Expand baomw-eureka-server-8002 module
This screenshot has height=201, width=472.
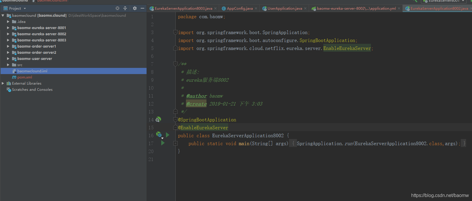pyautogui.click(x=8, y=34)
